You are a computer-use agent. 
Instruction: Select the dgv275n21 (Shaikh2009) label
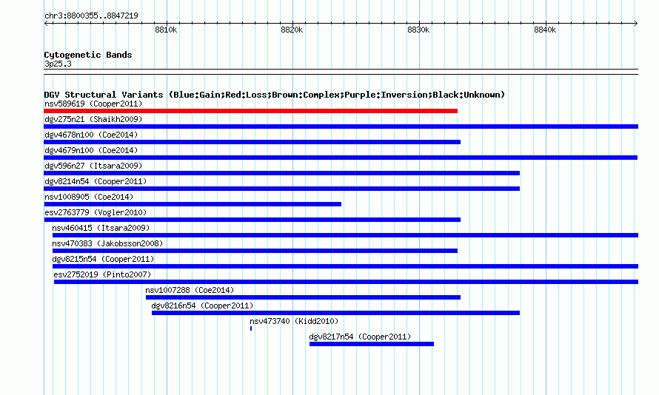pos(93,119)
